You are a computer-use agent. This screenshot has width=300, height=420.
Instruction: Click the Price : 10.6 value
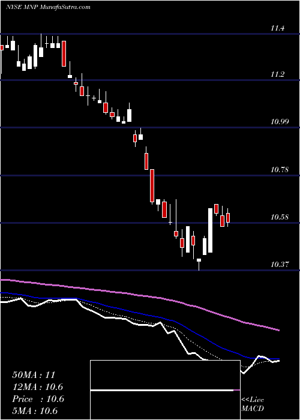38,399
